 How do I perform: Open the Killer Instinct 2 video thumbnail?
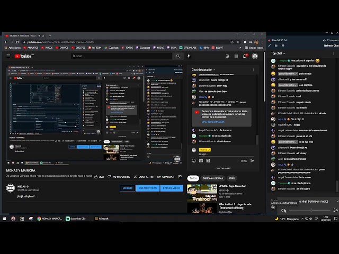[202, 208]
